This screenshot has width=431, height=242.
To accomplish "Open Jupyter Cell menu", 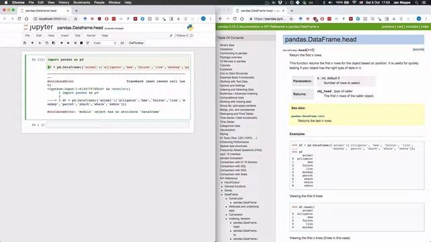I will (77, 36).
